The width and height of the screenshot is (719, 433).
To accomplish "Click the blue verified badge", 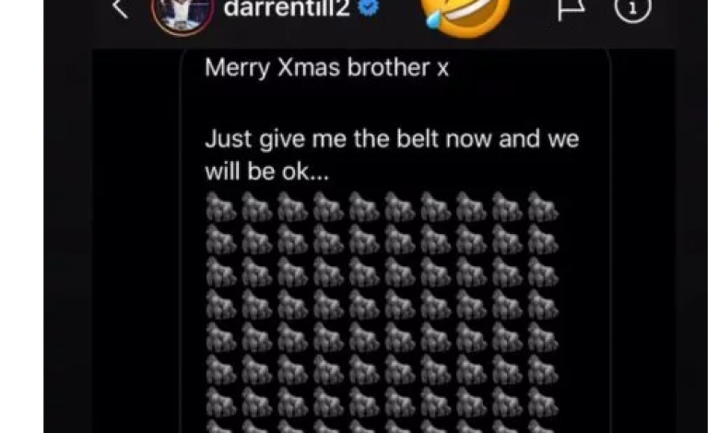I will pos(368,7).
